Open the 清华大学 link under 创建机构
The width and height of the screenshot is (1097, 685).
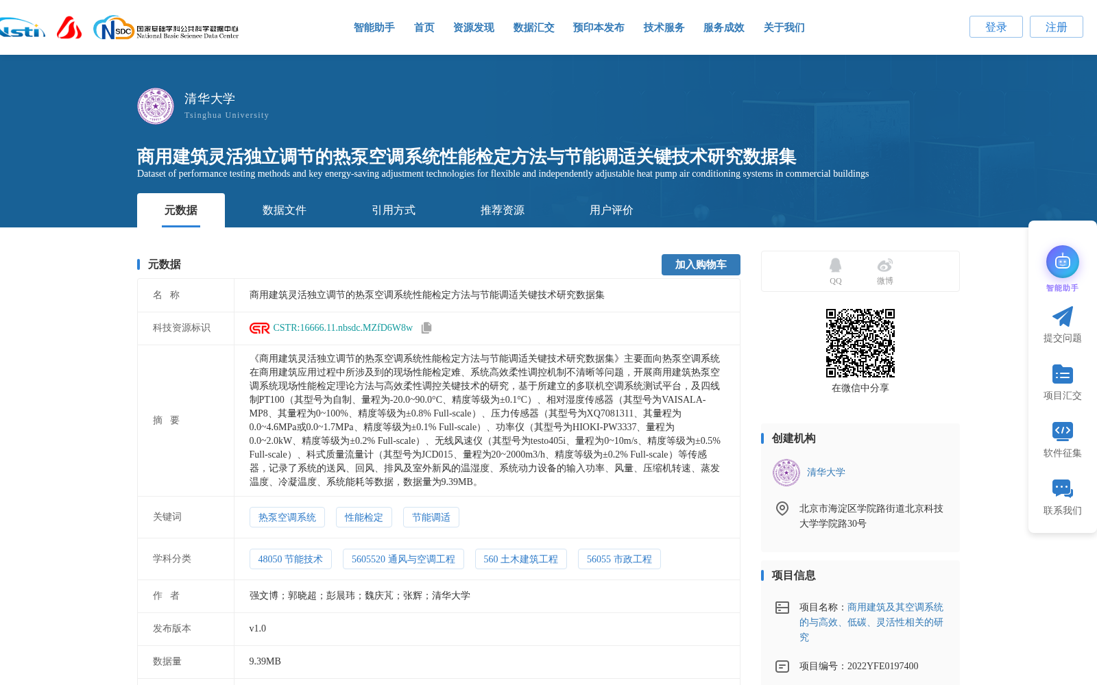click(x=826, y=473)
